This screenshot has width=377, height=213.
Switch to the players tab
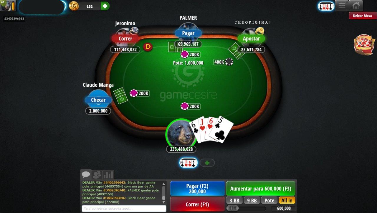(x=97, y=175)
